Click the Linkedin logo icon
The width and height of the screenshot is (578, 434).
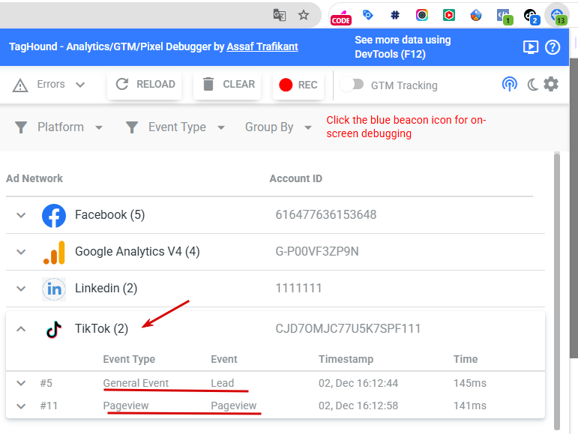pos(54,289)
